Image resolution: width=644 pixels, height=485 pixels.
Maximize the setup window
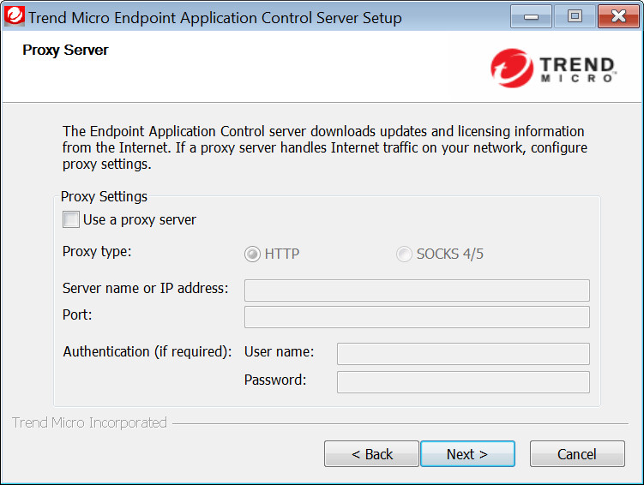pyautogui.click(x=575, y=15)
